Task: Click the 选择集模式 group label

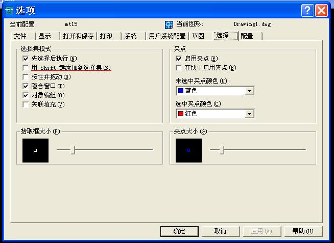Action: pos(36,49)
